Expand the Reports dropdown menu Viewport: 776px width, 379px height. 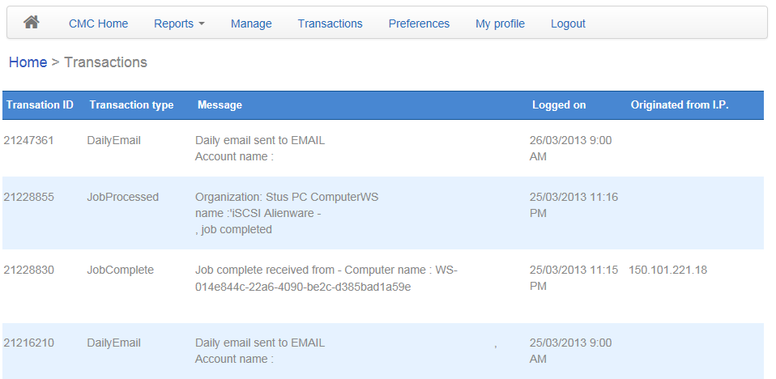[x=179, y=23]
